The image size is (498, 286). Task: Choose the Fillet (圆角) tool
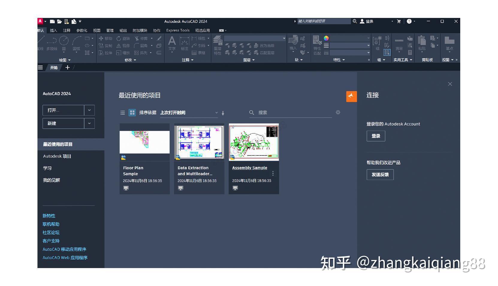pyautogui.click(x=141, y=46)
